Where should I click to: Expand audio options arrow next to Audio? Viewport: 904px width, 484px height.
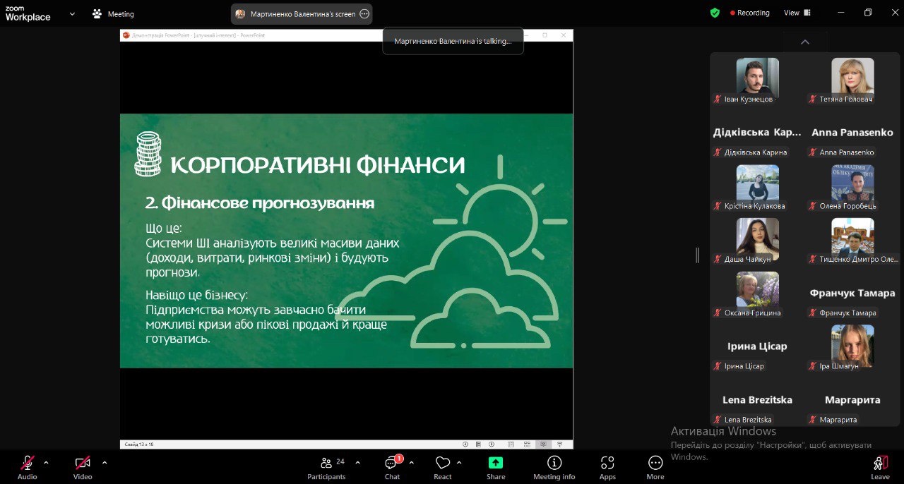click(x=47, y=463)
